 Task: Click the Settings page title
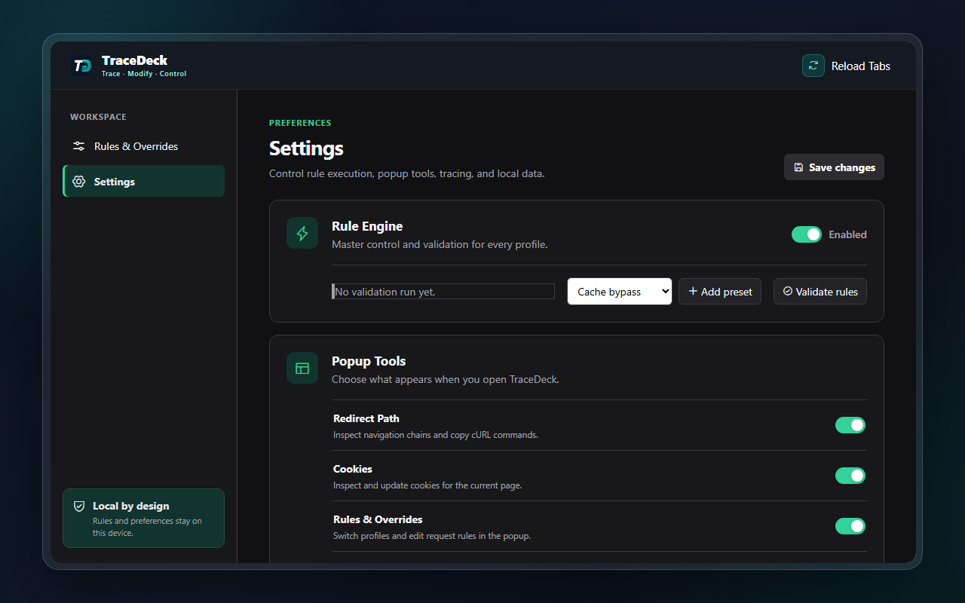point(306,148)
